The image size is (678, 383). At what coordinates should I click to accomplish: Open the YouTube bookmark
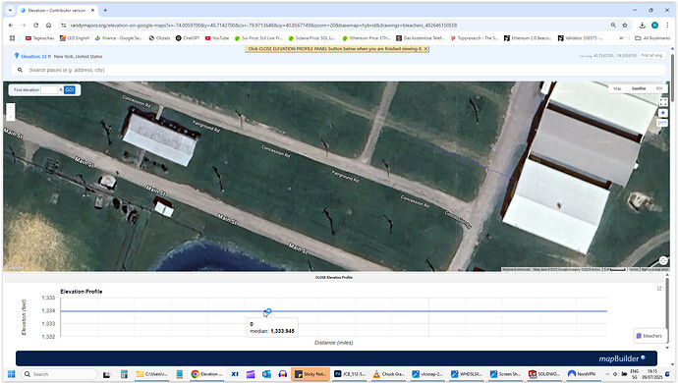217,38
